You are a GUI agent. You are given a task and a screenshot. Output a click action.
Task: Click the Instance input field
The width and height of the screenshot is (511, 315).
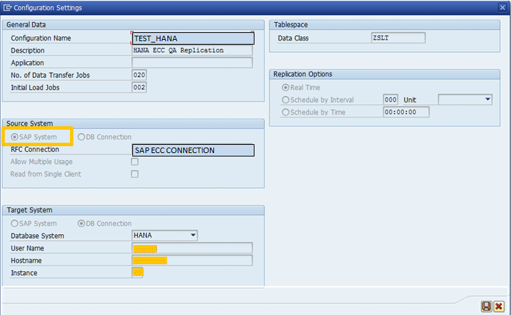[138, 272]
